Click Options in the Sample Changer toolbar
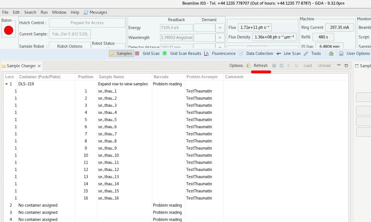Screen dimensions: 371x222 pyautogui.click(x=236, y=66)
